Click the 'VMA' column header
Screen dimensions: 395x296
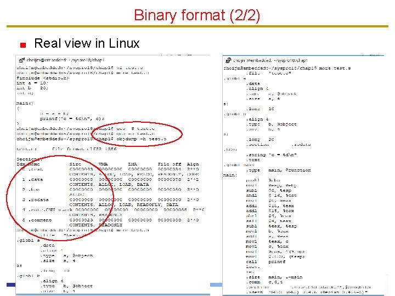coord(103,164)
